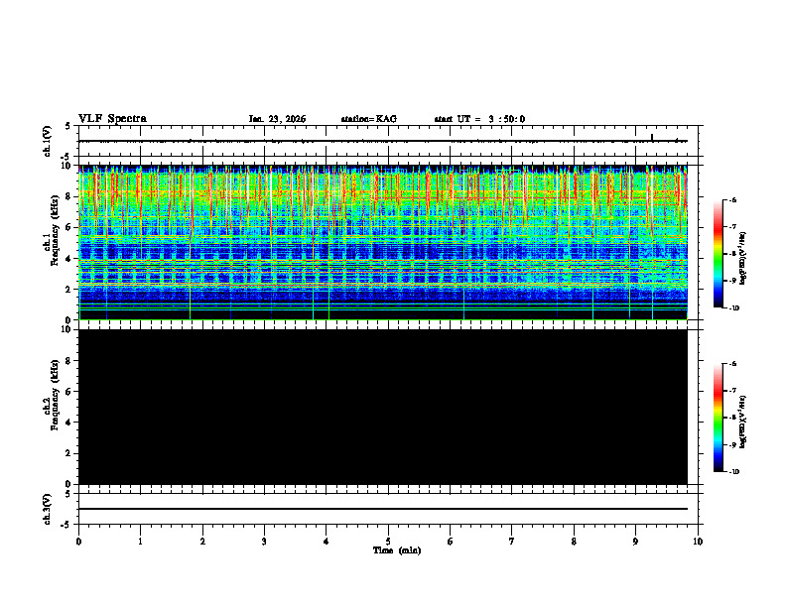The width and height of the screenshot is (786, 607).
Task: Click the time axis tick label '10'
Action: point(698,542)
